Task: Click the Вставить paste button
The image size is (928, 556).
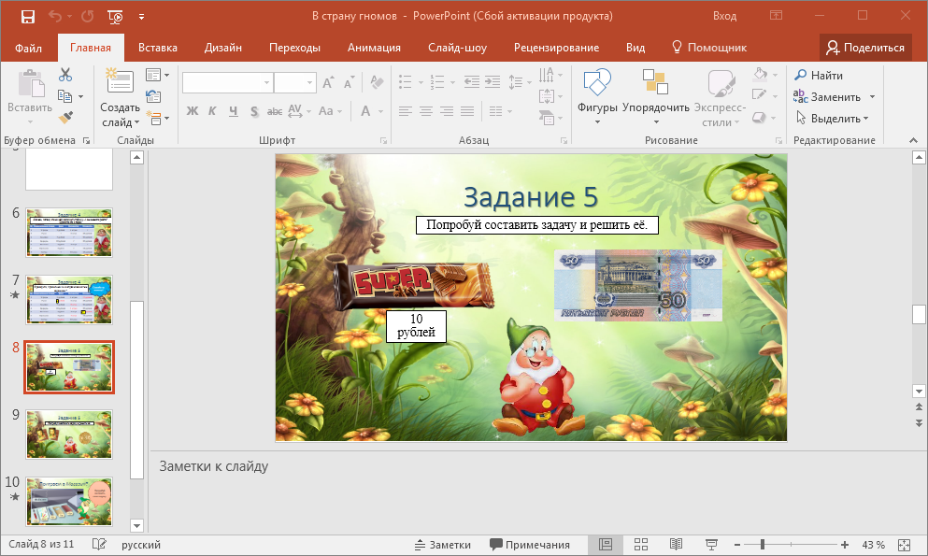Action: coord(30,94)
